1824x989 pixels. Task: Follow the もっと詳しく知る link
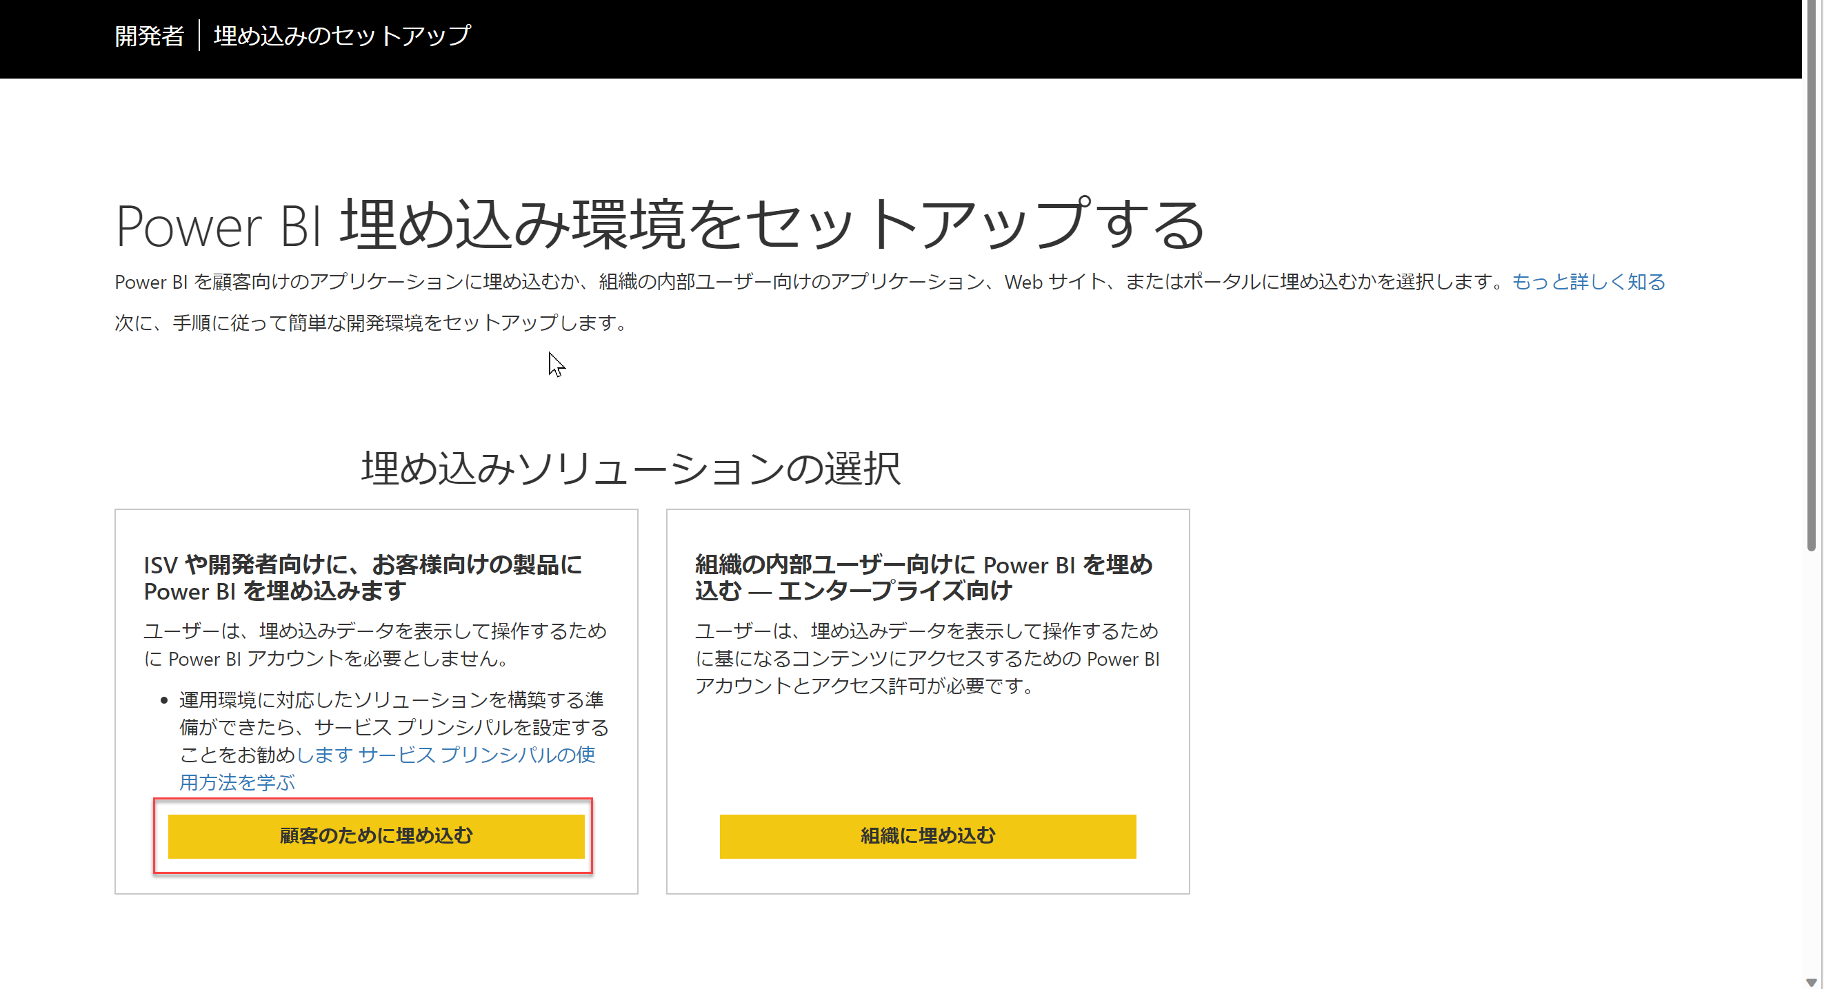coord(1587,282)
